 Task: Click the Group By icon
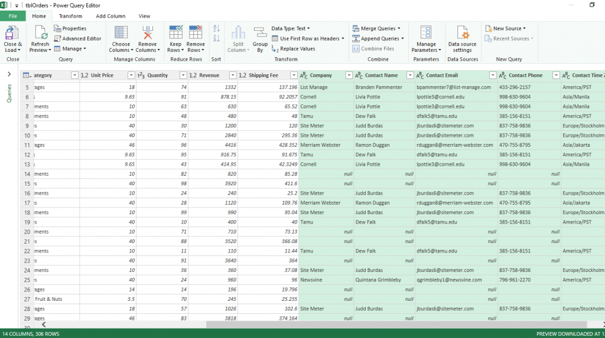pos(260,33)
